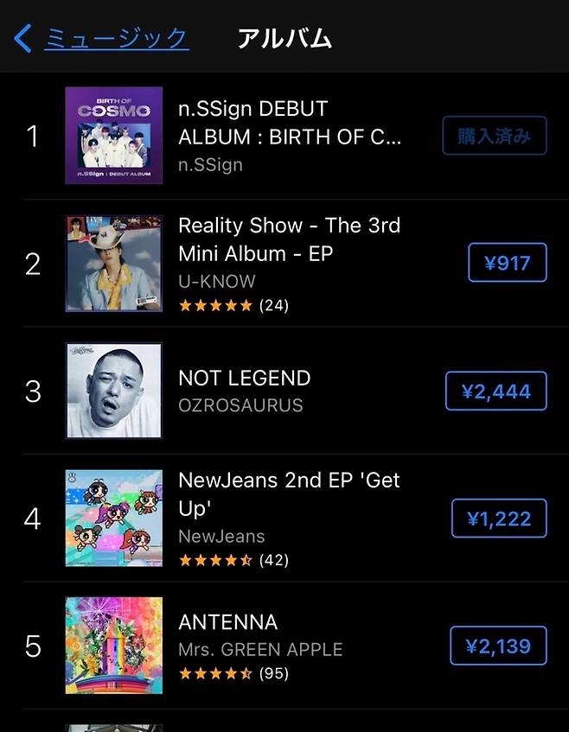View NewJeans star ratings (42)
Image resolution: width=569 pixels, height=732 pixels.
(x=233, y=560)
